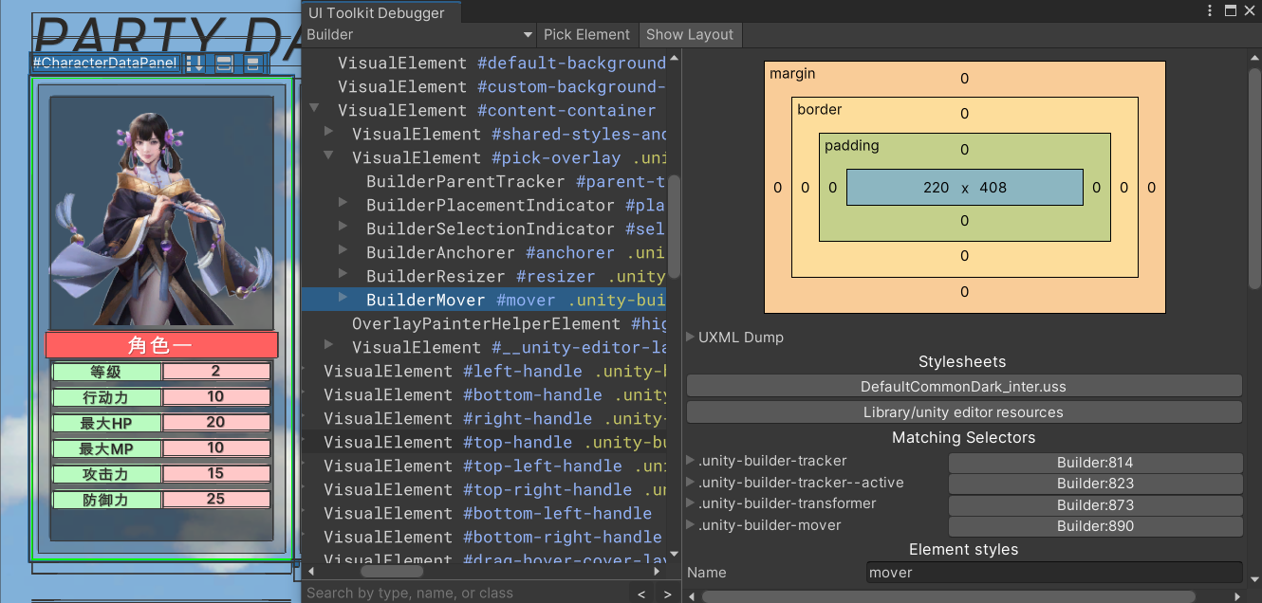Click the scroll-up arrow of the hierarchy scrollbar
This screenshot has width=1262, height=603.
(x=673, y=57)
